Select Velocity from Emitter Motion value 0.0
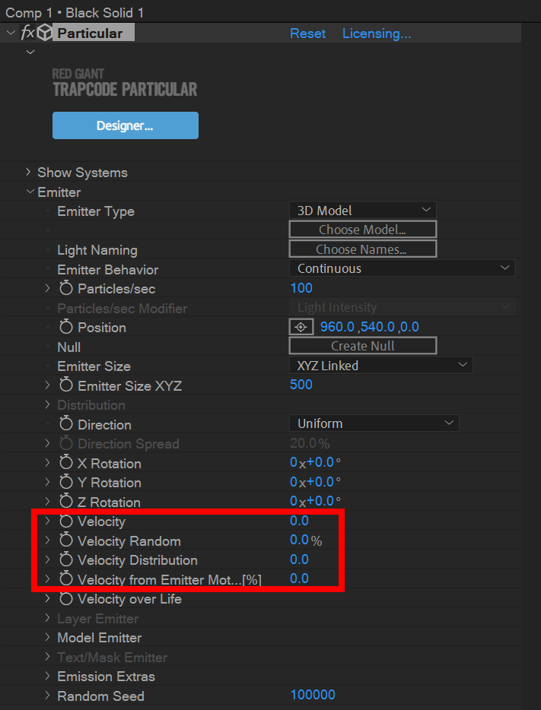541x710 pixels. 300,578
